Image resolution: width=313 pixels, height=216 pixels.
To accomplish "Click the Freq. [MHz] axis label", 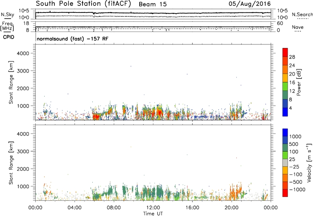I will pos(7,26).
